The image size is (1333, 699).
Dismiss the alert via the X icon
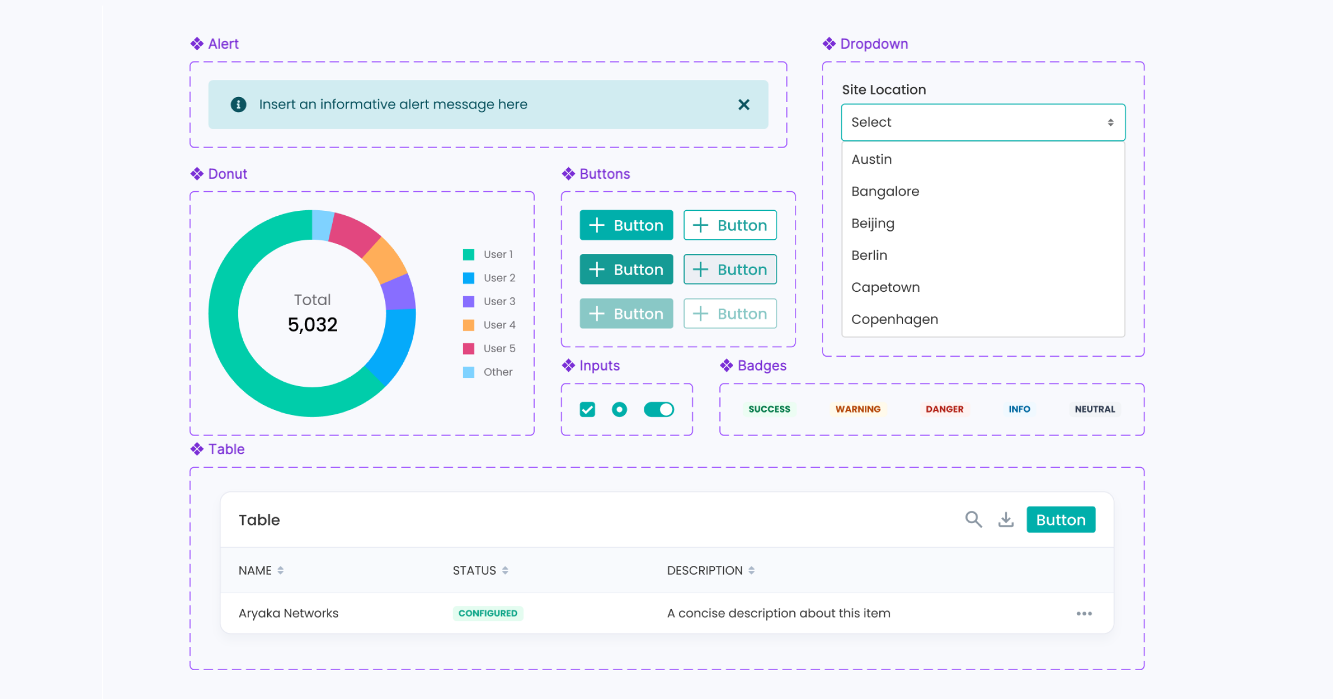[x=744, y=104]
